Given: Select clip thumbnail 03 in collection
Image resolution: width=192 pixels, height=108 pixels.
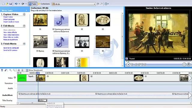Looking at the screenshot, I should (103, 20).
